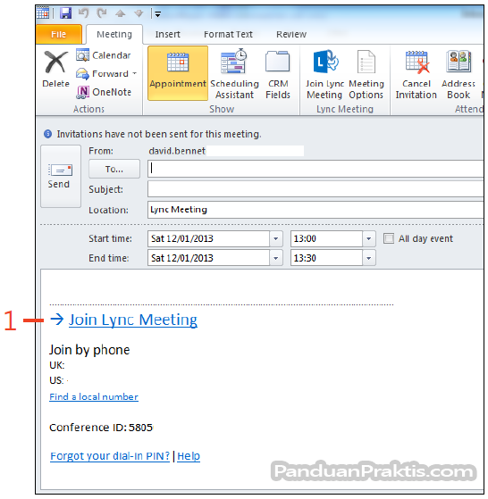This screenshot has height=499, width=488.
Task: Open the Start time 13:00 dropdown
Action: click(369, 238)
